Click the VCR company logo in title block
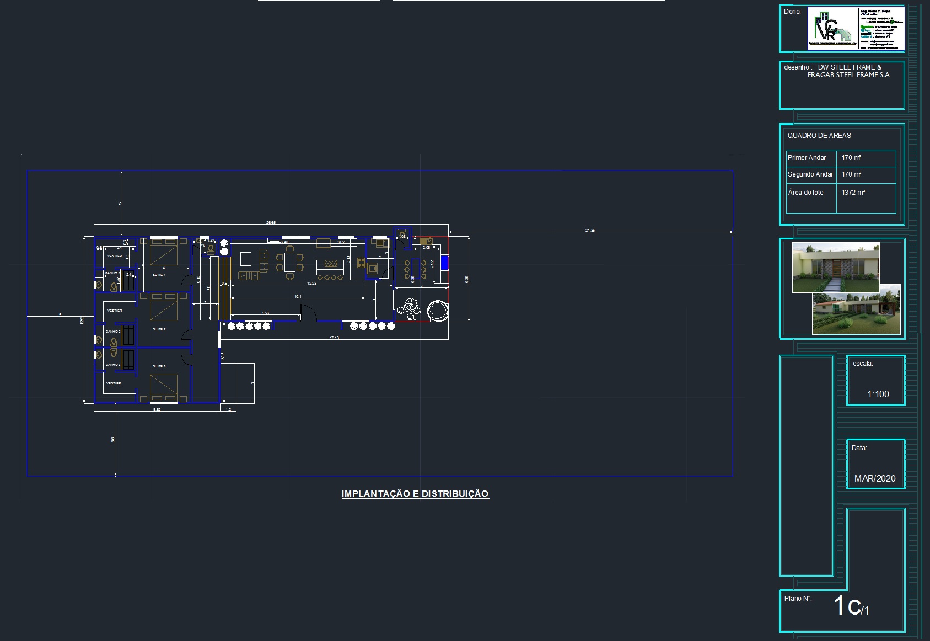The height and width of the screenshot is (641, 930). pos(831,28)
